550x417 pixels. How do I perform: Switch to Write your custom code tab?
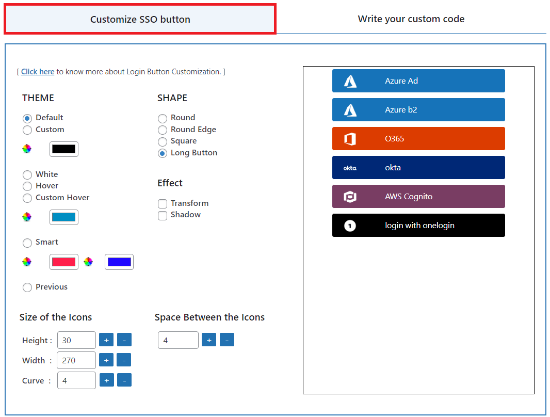(411, 19)
